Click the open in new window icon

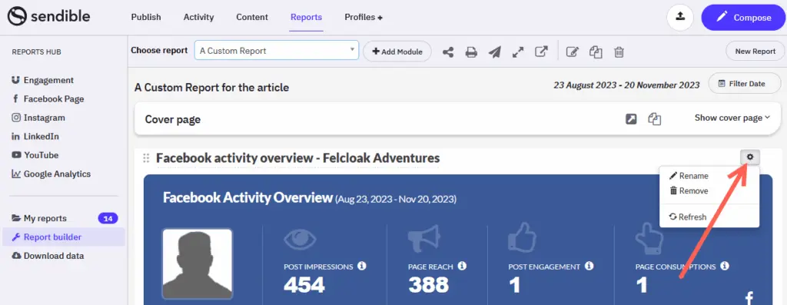pyautogui.click(x=541, y=51)
